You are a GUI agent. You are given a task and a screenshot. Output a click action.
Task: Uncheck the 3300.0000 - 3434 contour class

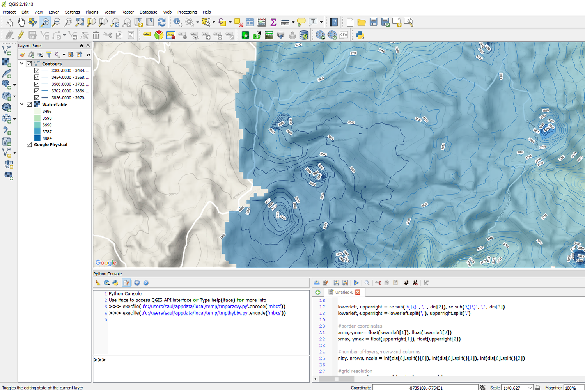point(37,70)
